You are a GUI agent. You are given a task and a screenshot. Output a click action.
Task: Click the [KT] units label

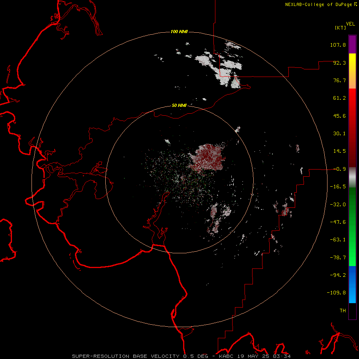(340, 28)
